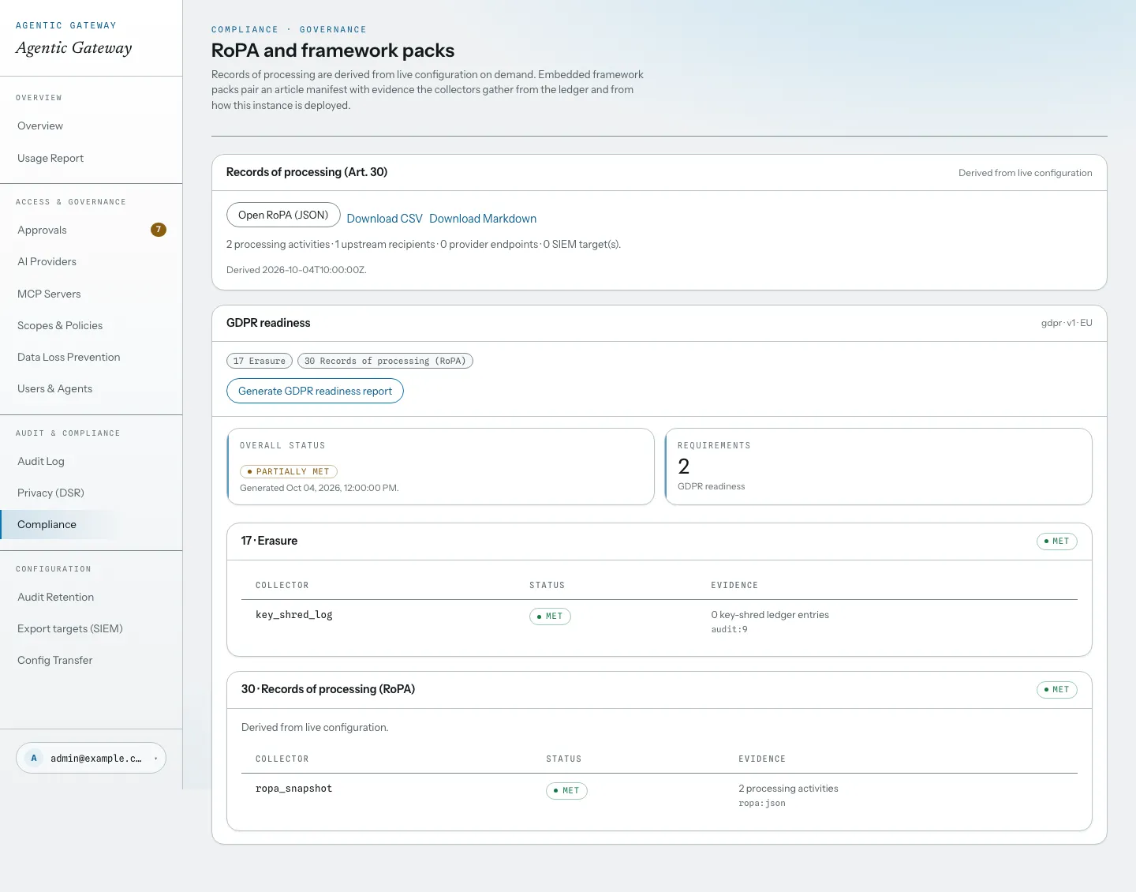Screen dimensions: 1136x892
Task: Click the ropa:json evidence reference
Action: pyautogui.click(x=762, y=803)
